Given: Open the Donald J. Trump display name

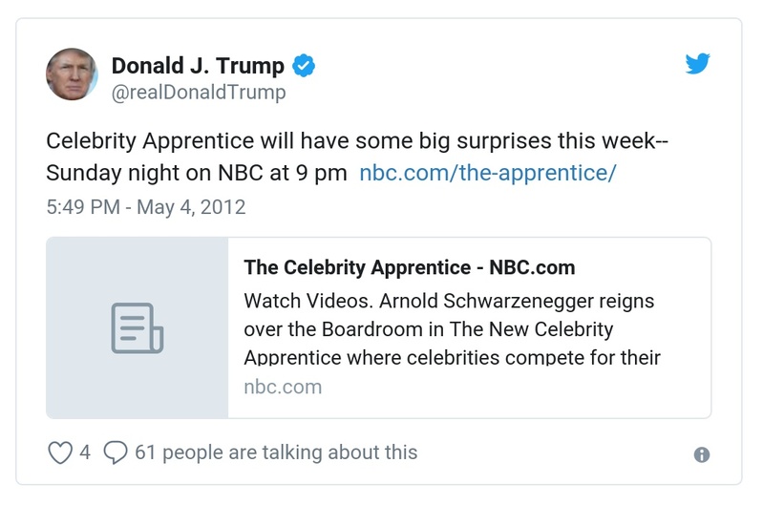Looking at the screenshot, I should 198,66.
